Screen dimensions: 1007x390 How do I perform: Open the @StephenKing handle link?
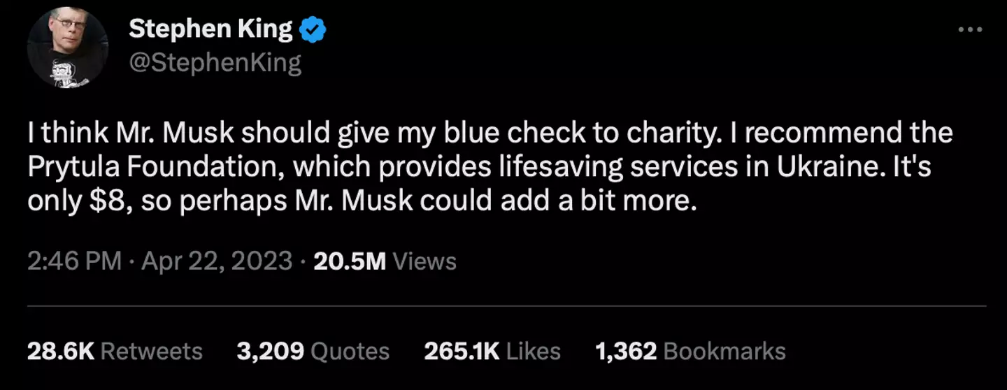click(215, 64)
